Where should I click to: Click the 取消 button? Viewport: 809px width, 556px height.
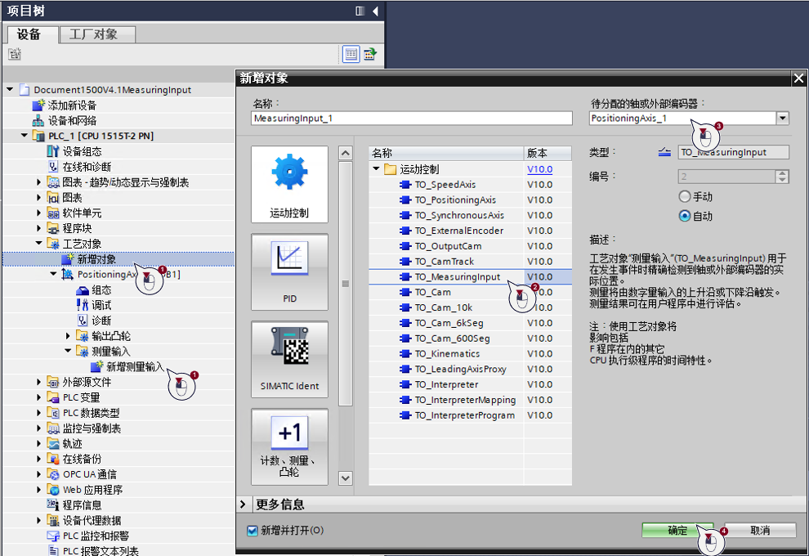(x=760, y=530)
